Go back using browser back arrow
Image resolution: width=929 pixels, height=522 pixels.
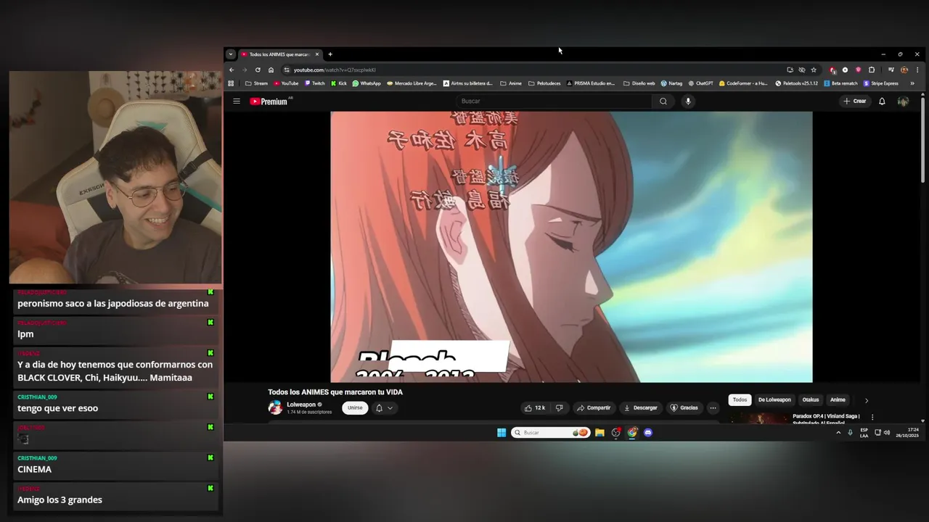(232, 70)
